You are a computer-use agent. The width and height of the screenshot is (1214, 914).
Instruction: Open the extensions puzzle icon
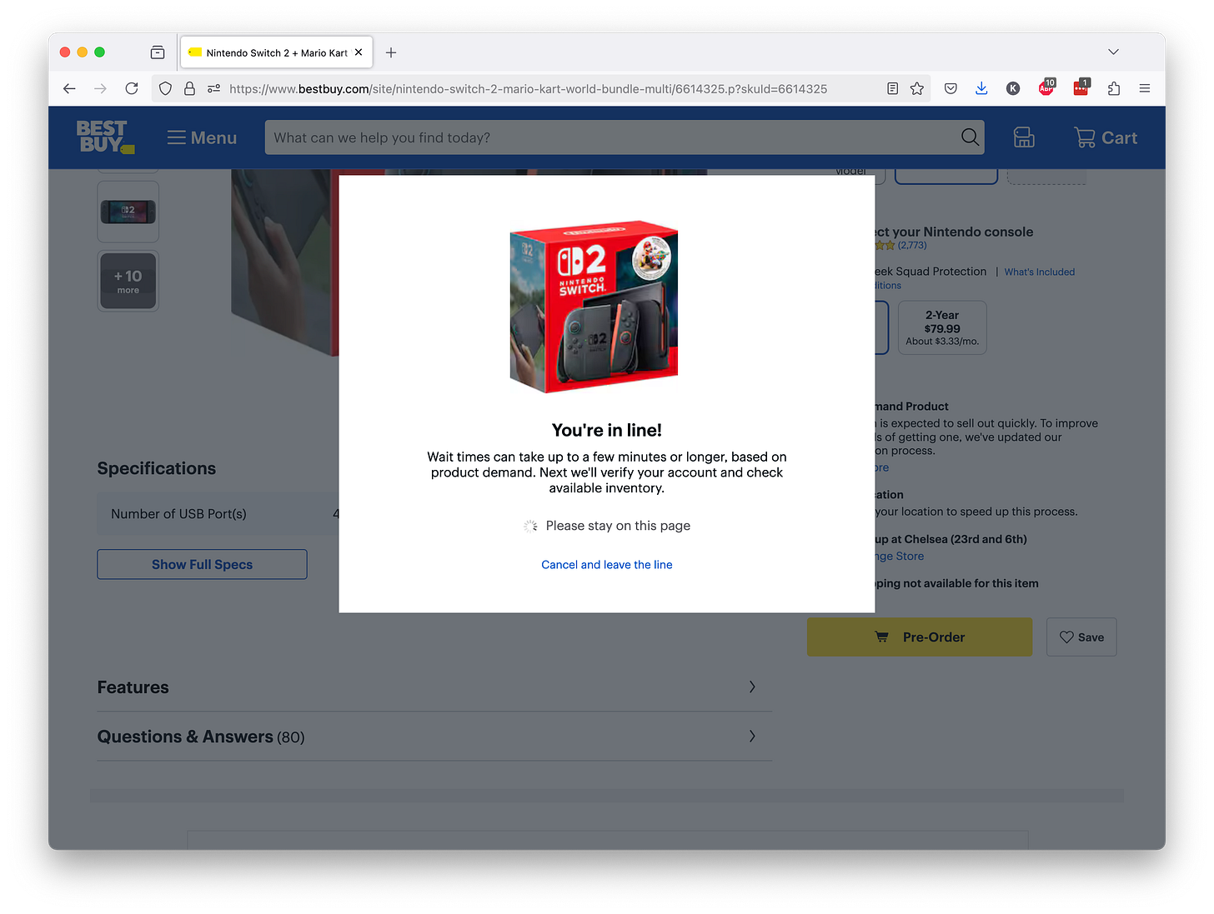coord(1114,88)
